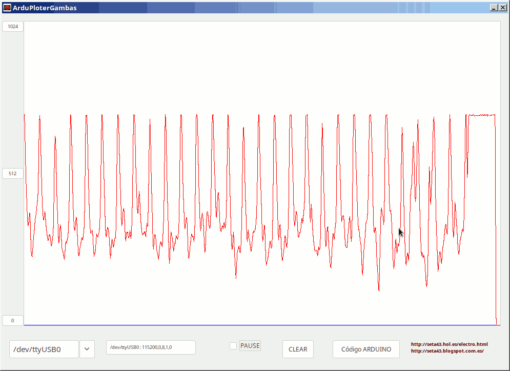Open the Código ARDUINO button
Image resolution: width=510 pixels, height=371 pixels.
366,349
